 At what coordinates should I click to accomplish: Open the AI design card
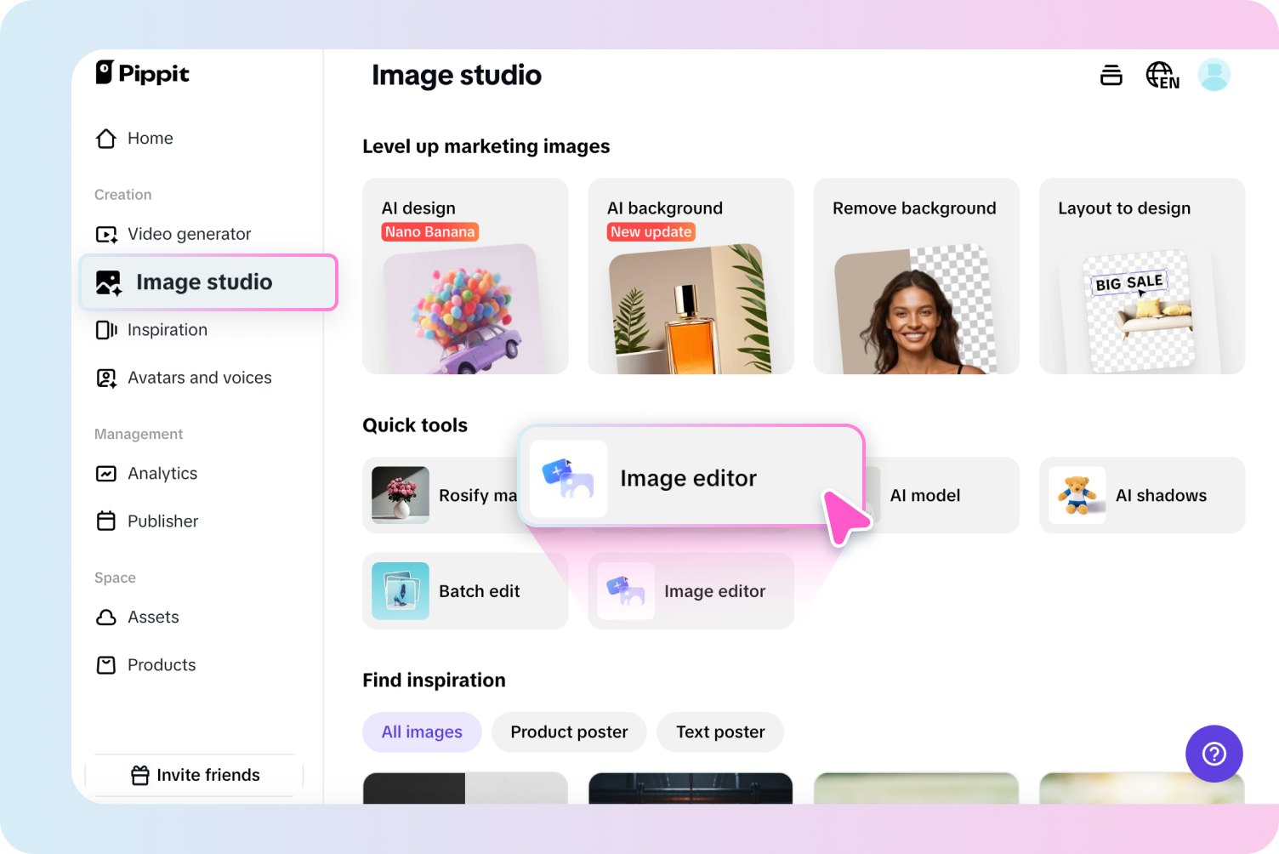click(465, 276)
